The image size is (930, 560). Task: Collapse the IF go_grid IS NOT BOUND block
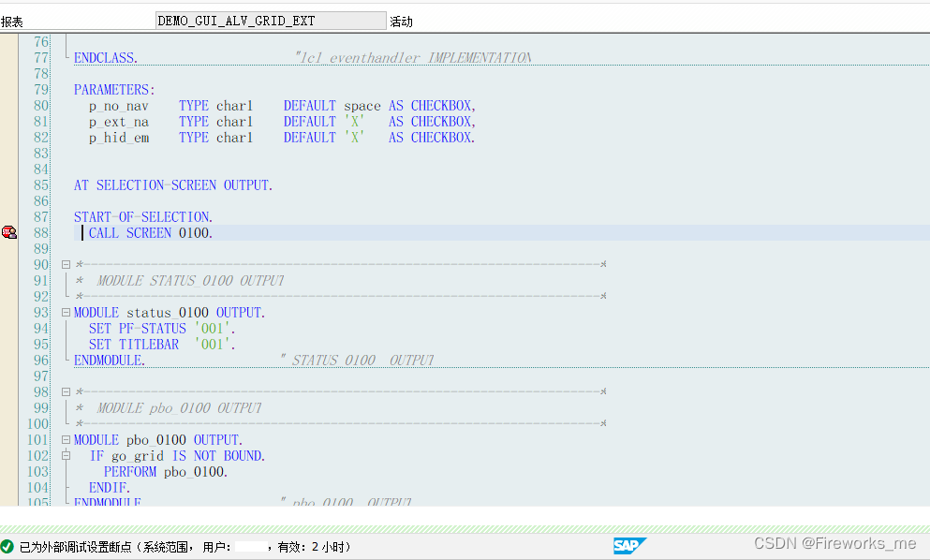[x=66, y=455]
